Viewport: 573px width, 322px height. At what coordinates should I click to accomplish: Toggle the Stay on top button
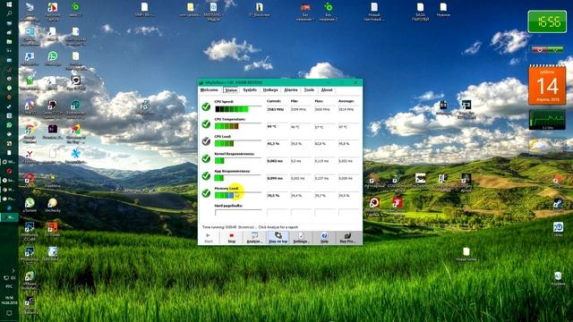point(278,238)
